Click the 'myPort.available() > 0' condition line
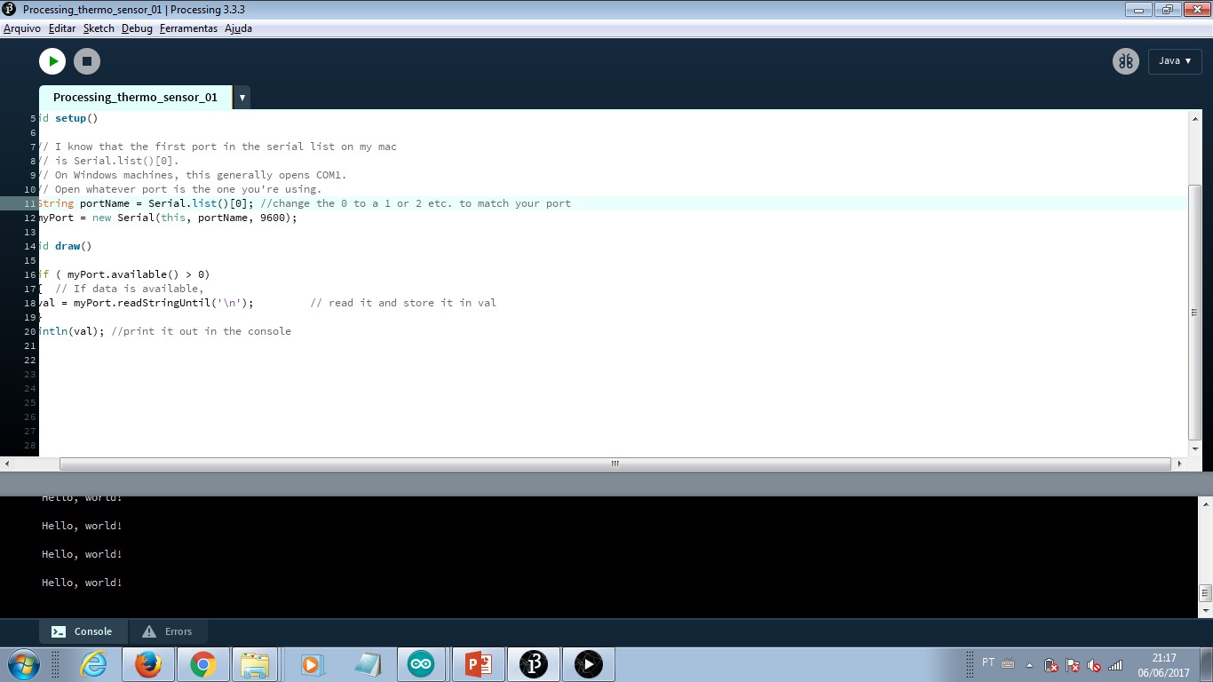 tap(124, 274)
